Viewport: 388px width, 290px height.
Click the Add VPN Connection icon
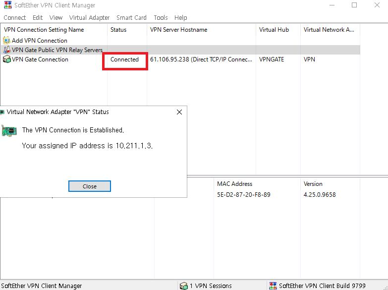(6, 40)
